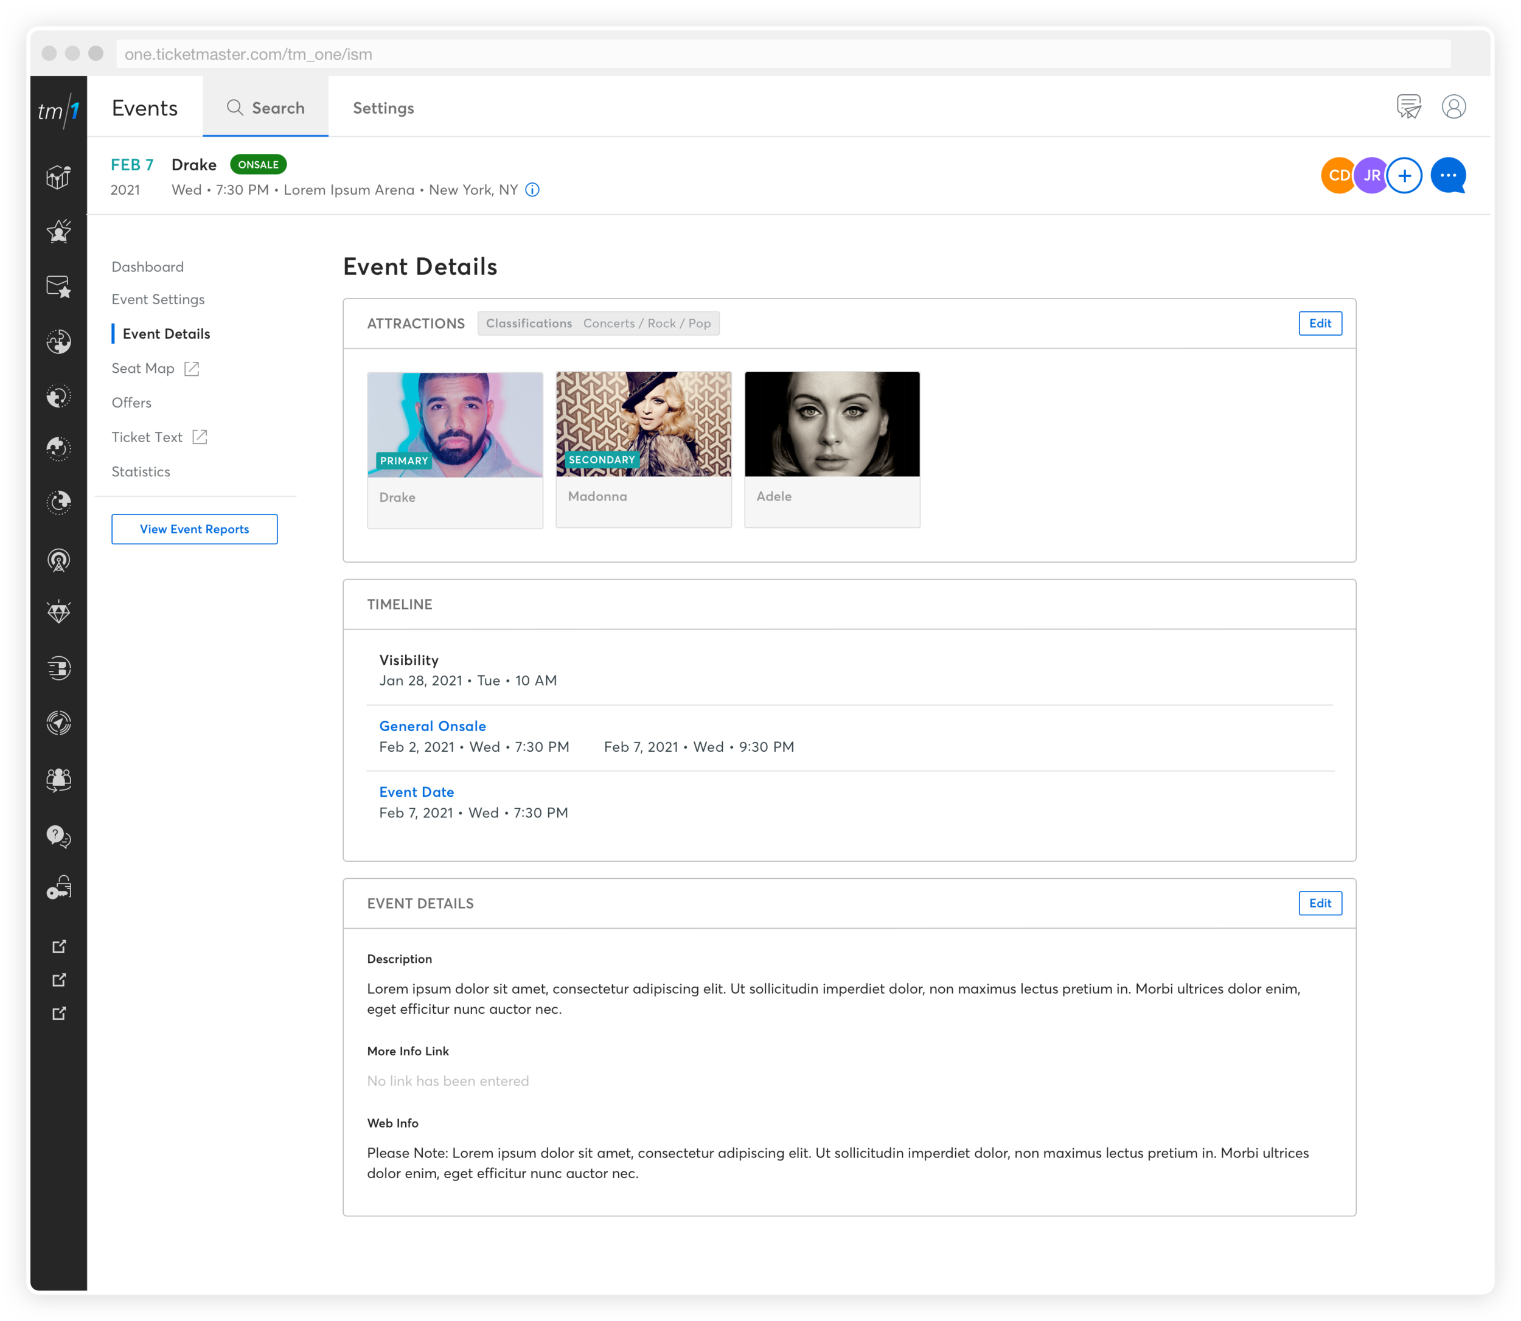Select the Madonna attraction thumbnail

[644, 425]
